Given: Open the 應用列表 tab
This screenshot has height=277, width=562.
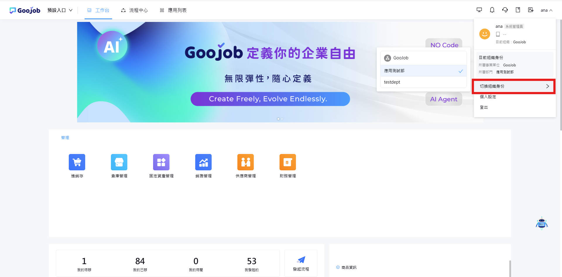Looking at the screenshot, I should tap(173, 10).
